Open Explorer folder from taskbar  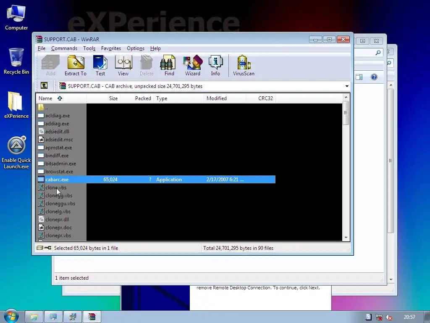click(x=34, y=317)
